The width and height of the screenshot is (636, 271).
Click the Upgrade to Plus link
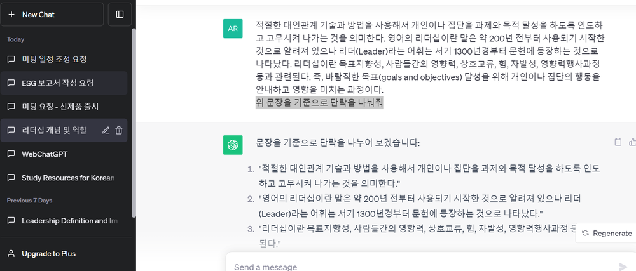48,254
